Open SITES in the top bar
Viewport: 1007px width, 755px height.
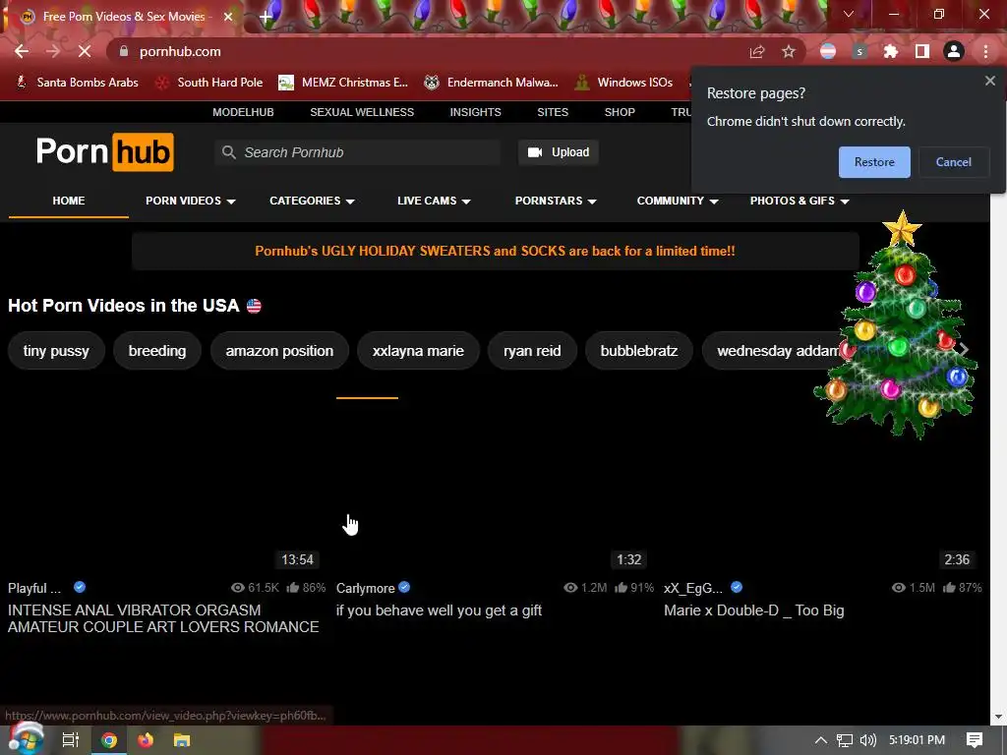click(x=553, y=112)
